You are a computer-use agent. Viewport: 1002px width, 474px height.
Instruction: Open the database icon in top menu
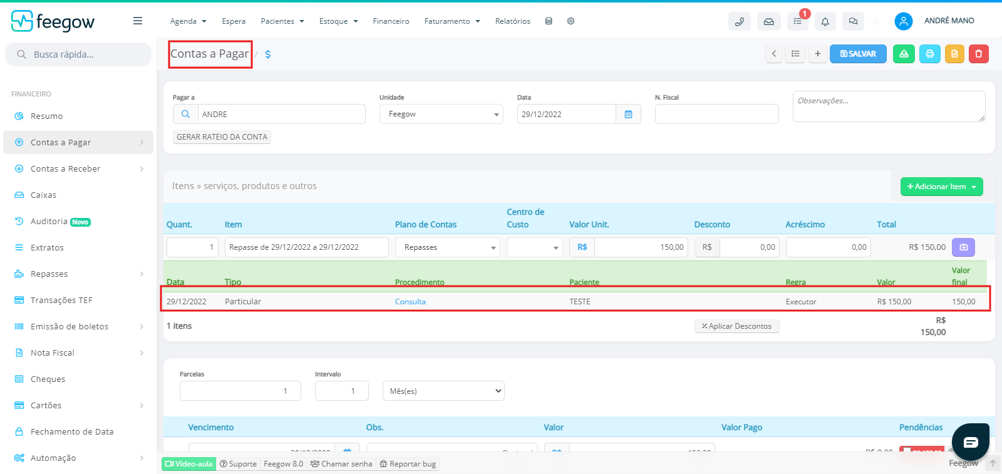click(549, 21)
